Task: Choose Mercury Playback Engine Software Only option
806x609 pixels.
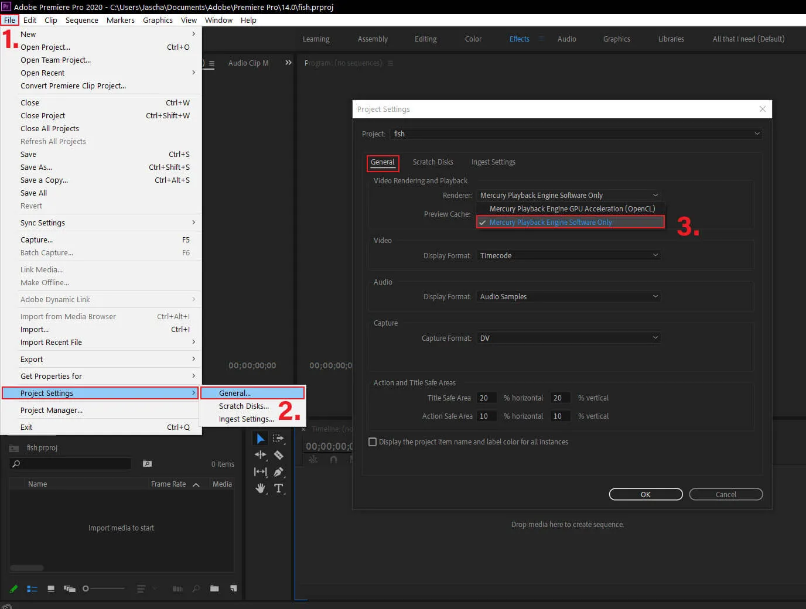Action: pos(571,223)
